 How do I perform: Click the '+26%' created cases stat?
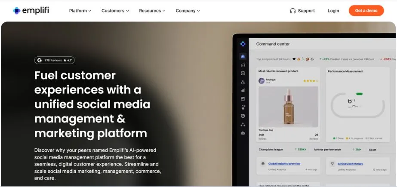pyautogui.click(x=326, y=59)
